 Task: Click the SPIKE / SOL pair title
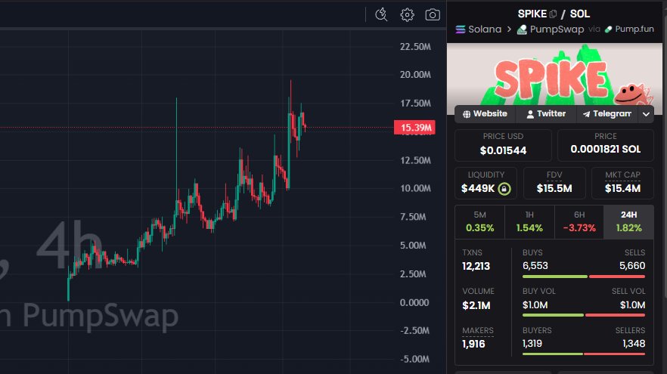pyautogui.click(x=554, y=14)
